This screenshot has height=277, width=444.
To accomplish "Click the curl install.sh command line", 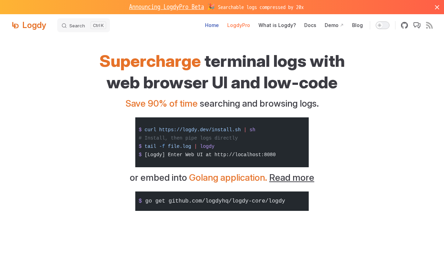I will [197, 130].
